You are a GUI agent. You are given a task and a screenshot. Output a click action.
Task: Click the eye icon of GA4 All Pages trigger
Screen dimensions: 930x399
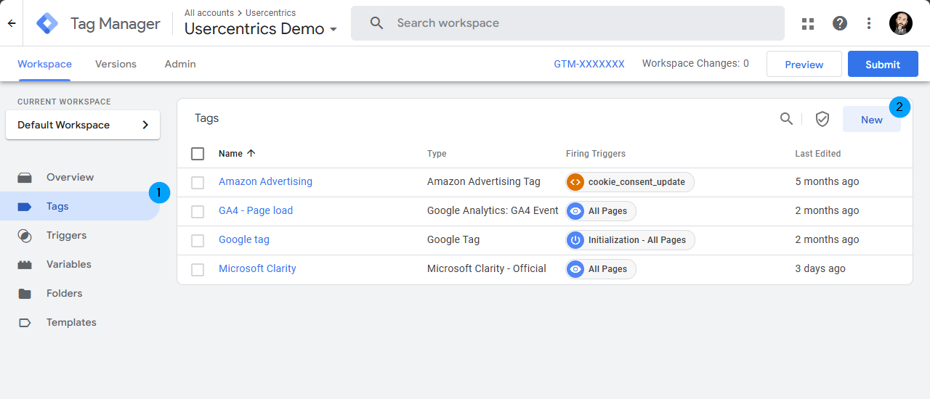pos(575,210)
